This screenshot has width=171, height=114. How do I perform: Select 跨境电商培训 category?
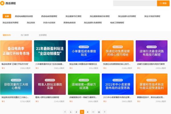70,23
